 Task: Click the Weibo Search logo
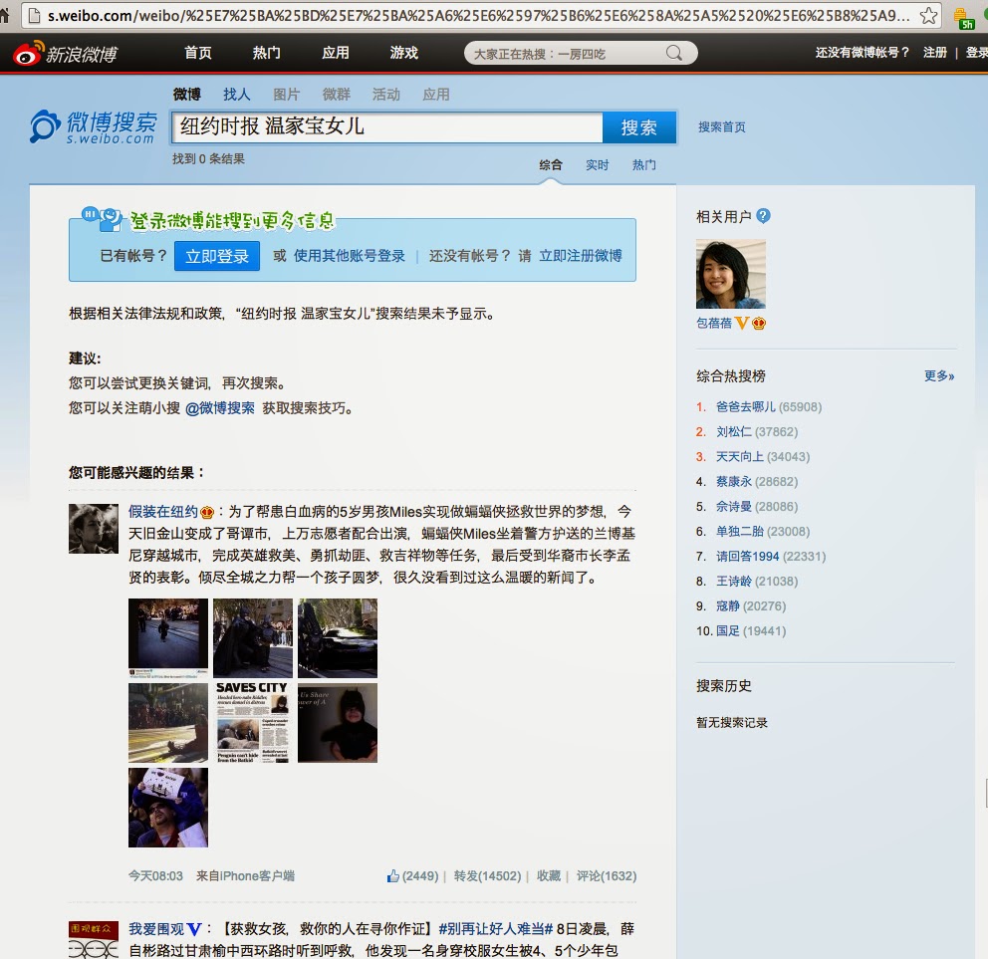click(94, 126)
